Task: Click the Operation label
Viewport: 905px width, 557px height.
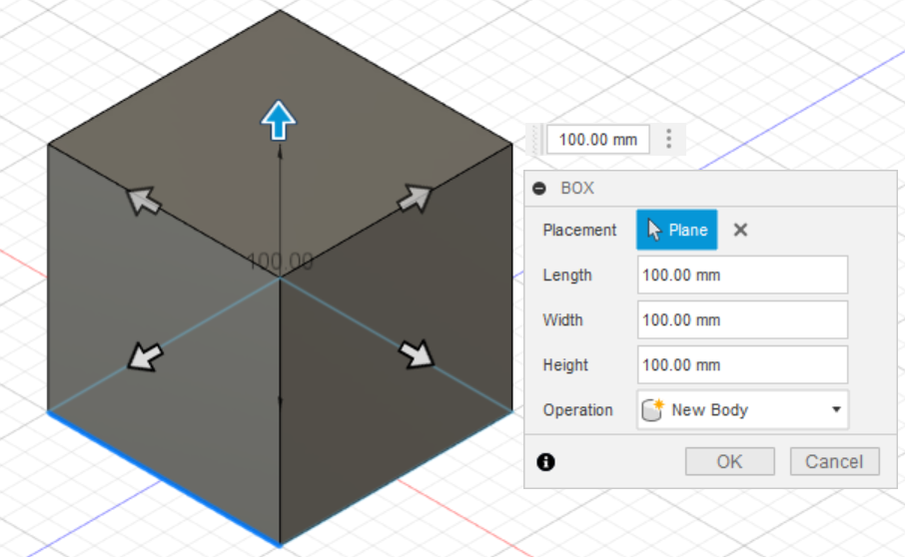Action: 577,410
